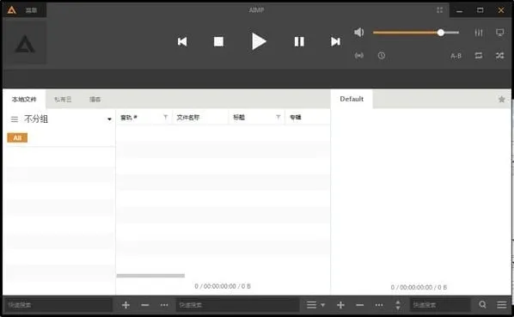The image size is (514, 317).
Task: Focus the playlist quick search field
Action: (x=440, y=305)
